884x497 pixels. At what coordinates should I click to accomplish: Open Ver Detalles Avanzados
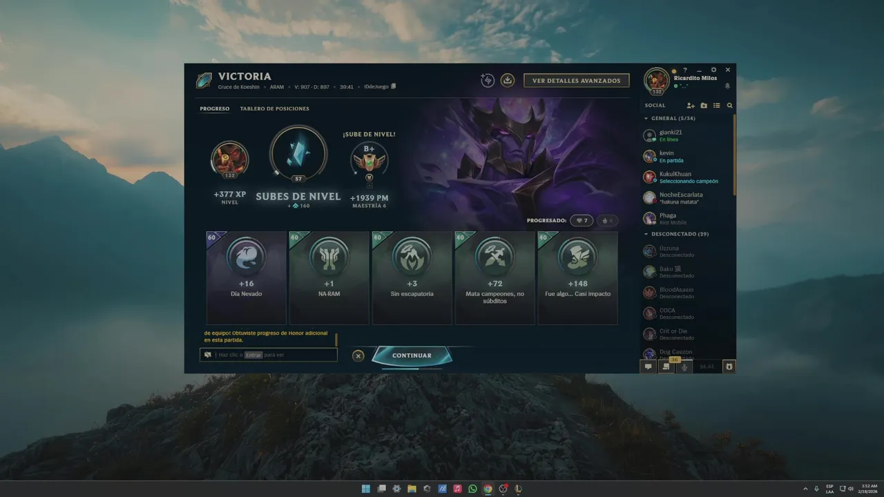(577, 81)
